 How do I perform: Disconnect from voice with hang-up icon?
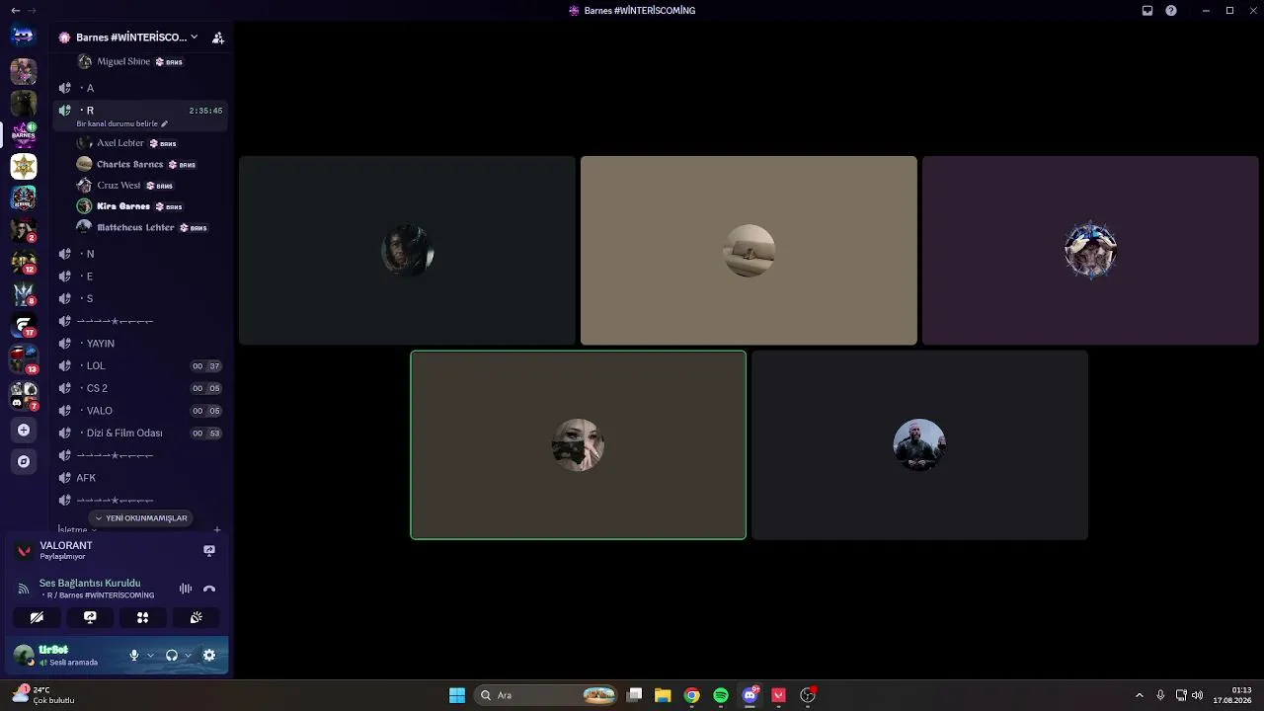point(209,589)
